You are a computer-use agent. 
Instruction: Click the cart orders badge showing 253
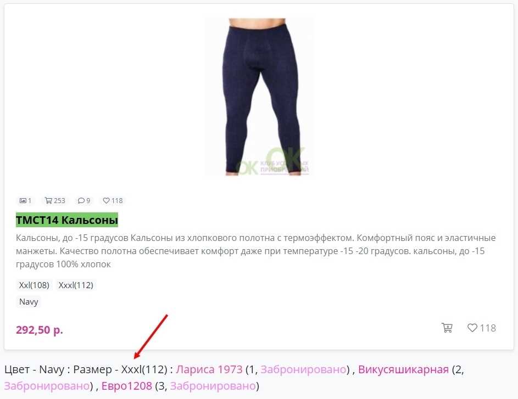(x=55, y=201)
